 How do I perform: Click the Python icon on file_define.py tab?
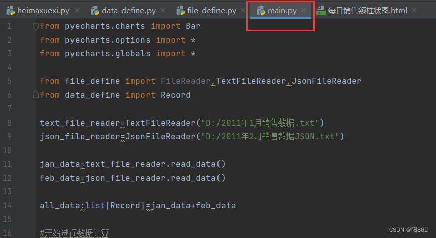pyautogui.click(x=180, y=11)
